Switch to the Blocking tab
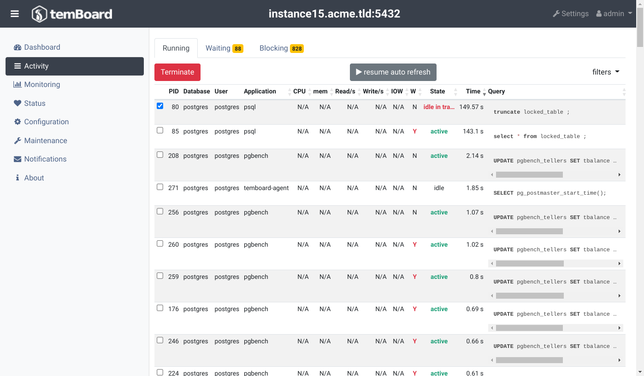The width and height of the screenshot is (644, 376). tap(281, 48)
